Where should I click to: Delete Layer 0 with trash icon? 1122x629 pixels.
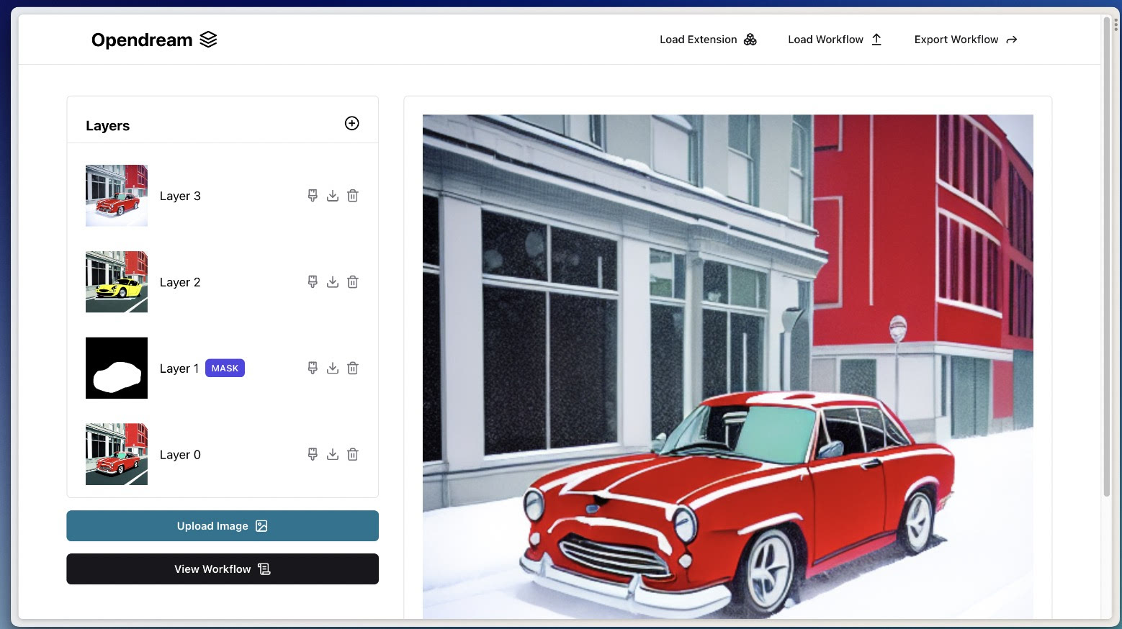[353, 455]
